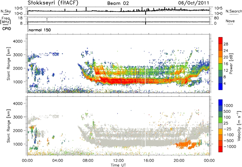Click the 'Time UT' axis title

click(118, 165)
